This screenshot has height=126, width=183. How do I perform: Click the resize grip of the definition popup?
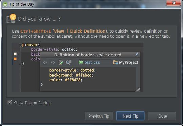[138, 89]
